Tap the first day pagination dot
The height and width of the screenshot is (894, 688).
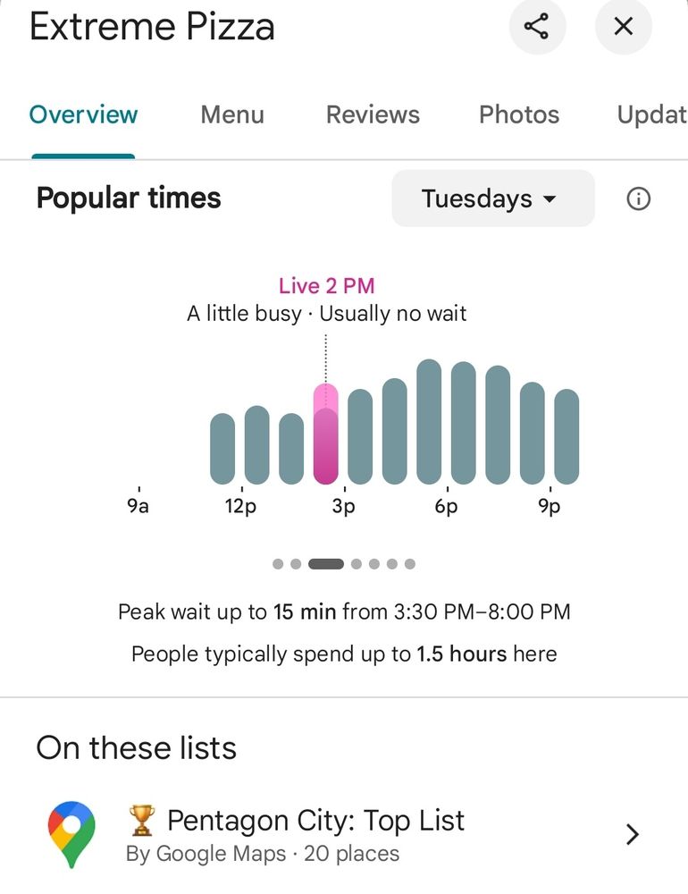[x=278, y=564]
